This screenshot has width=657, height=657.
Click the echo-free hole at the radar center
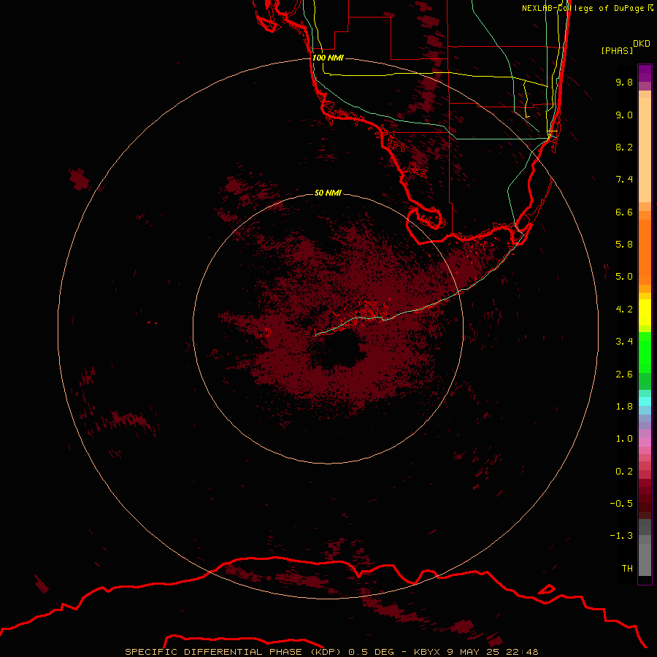tap(339, 351)
